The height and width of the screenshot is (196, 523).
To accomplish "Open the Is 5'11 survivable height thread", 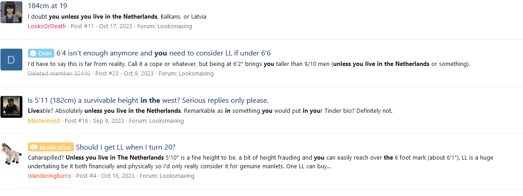I will (x=148, y=101).
